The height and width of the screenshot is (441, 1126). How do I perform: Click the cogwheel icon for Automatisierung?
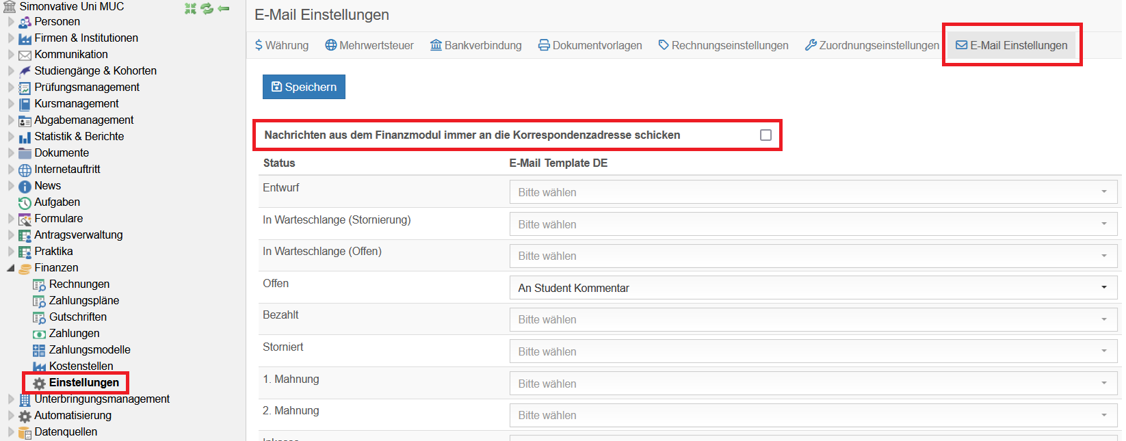click(25, 416)
